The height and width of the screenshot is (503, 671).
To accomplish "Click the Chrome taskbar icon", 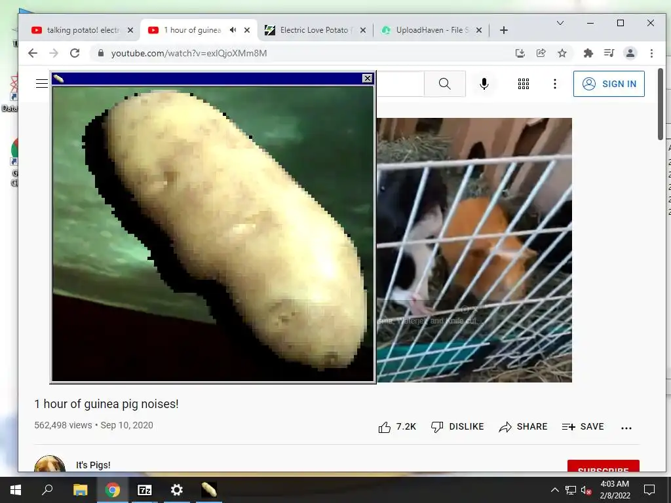I will point(113,490).
